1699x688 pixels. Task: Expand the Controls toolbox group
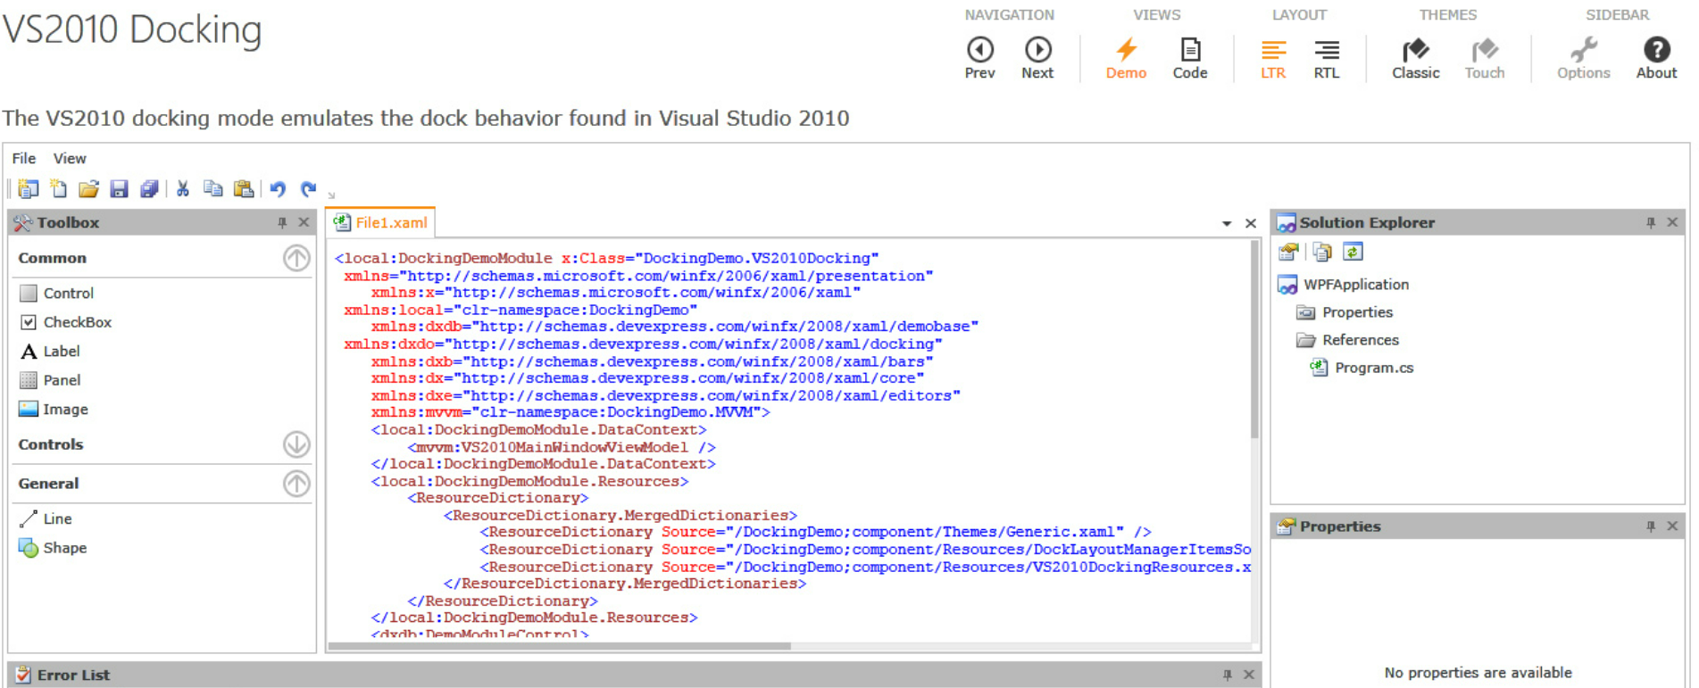point(296,444)
